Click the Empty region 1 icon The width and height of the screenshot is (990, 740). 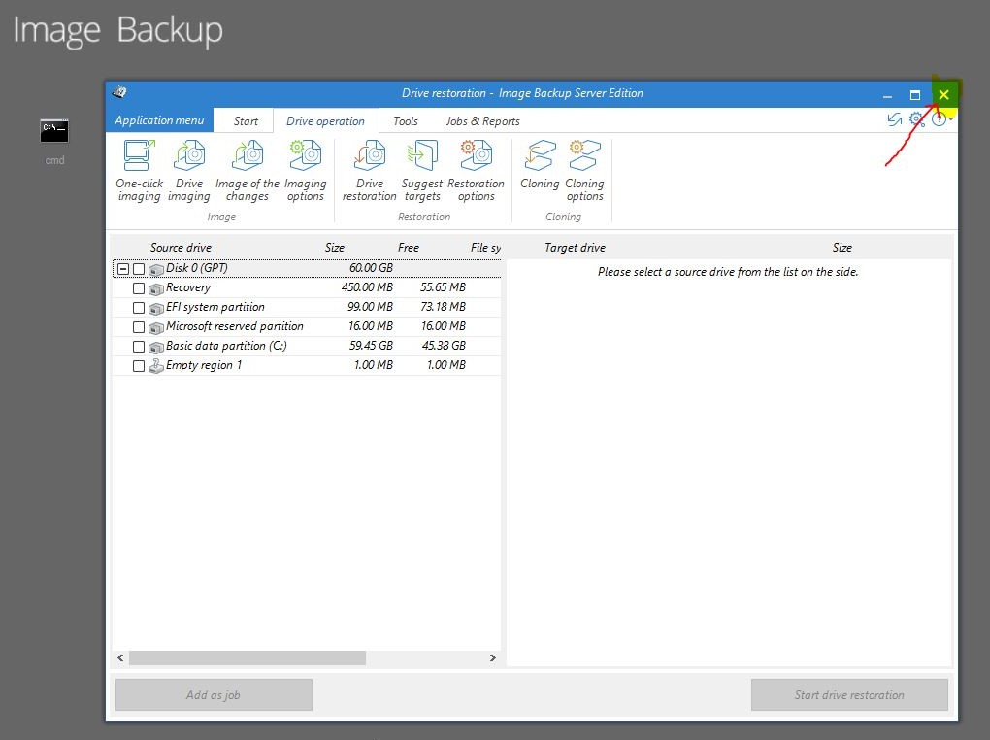(x=156, y=366)
